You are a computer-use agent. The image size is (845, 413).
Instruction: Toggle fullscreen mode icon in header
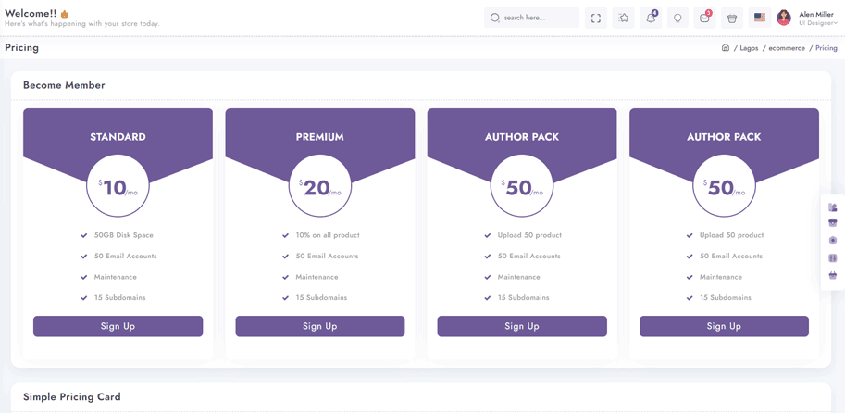coord(596,18)
